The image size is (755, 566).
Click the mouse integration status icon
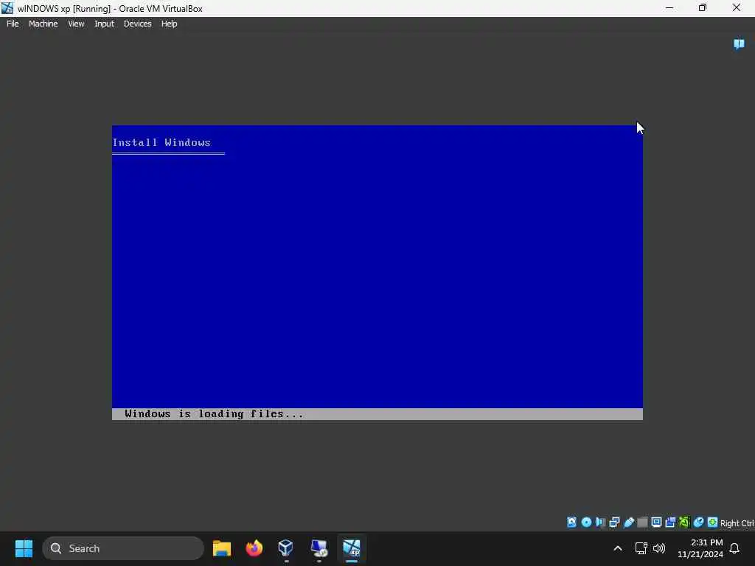coord(699,523)
